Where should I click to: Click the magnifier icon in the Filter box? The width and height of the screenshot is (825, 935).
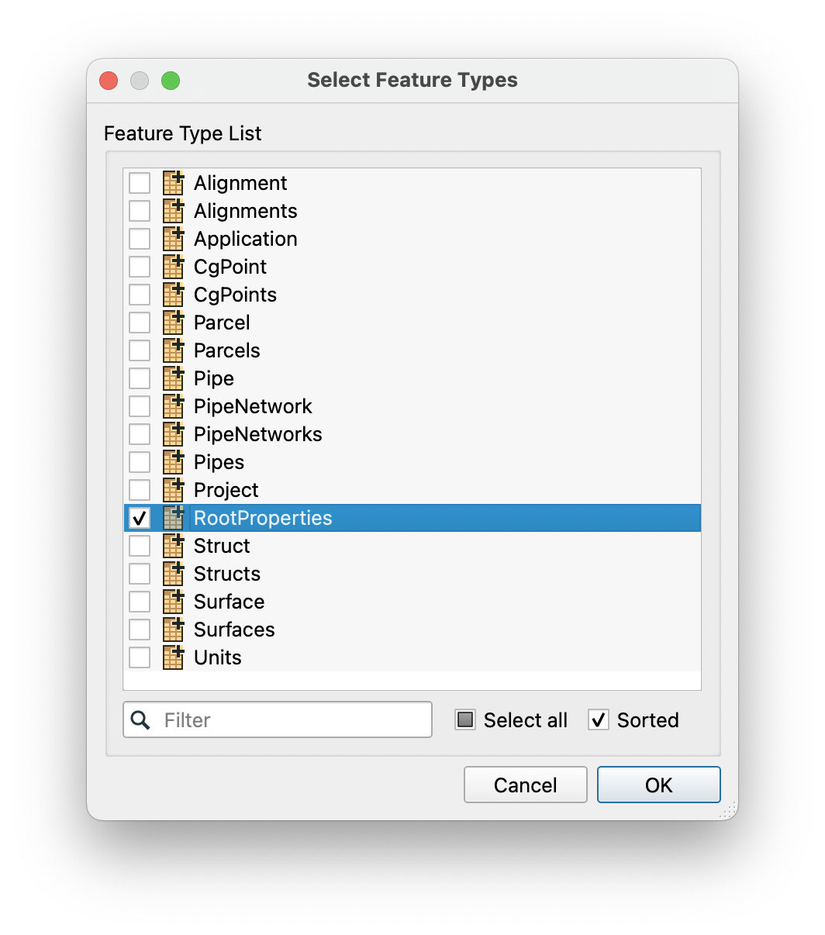140,720
